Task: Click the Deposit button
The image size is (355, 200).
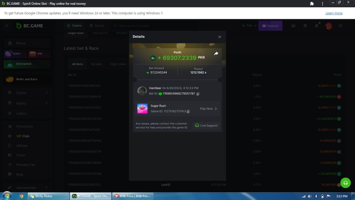Action: (270, 26)
